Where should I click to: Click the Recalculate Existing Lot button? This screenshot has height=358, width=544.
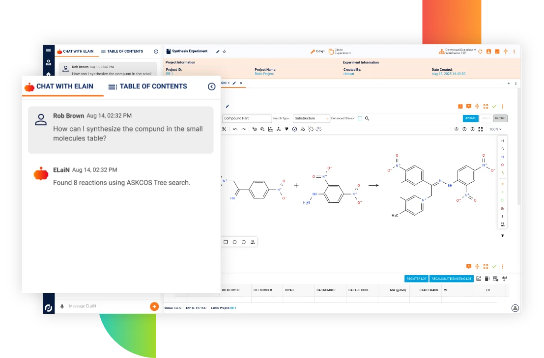pos(451,279)
